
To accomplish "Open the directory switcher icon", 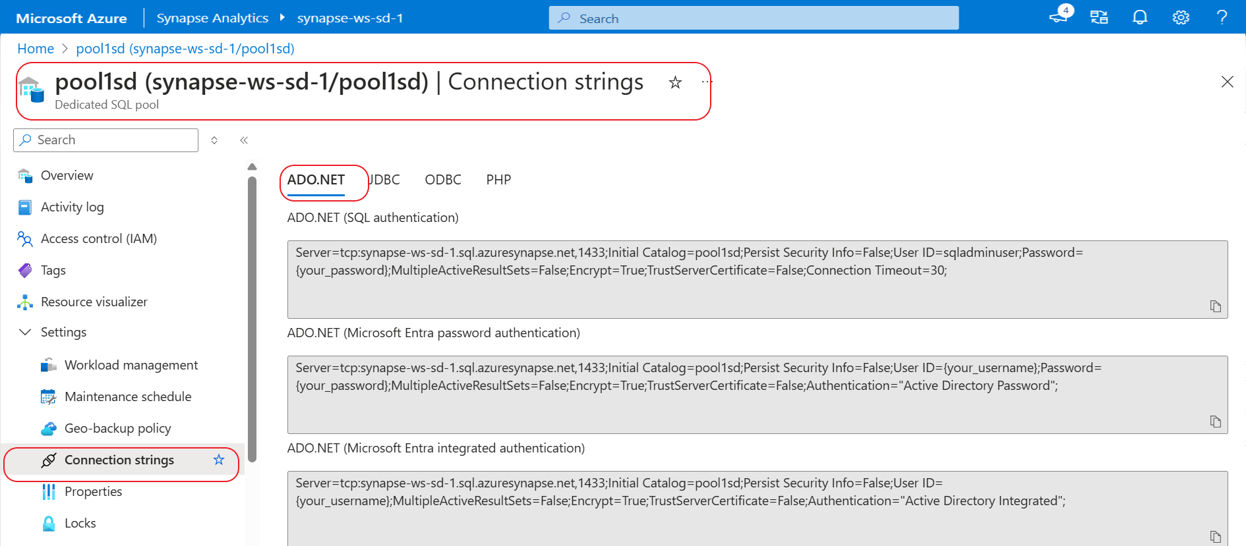I will [1099, 18].
